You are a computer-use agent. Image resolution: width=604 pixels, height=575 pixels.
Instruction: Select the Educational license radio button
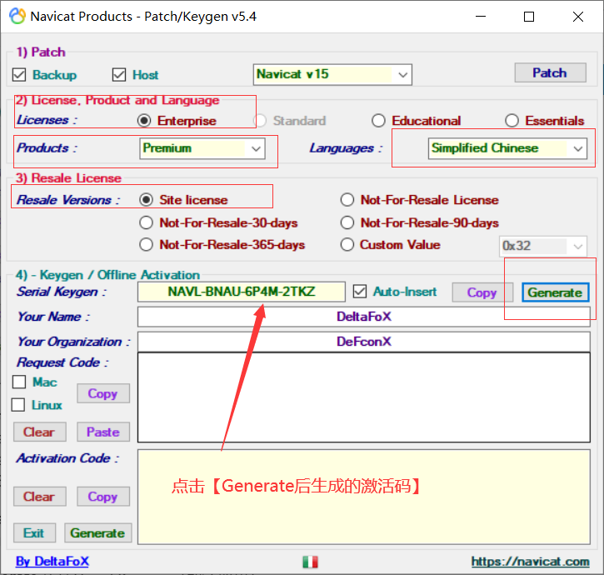tap(378, 121)
